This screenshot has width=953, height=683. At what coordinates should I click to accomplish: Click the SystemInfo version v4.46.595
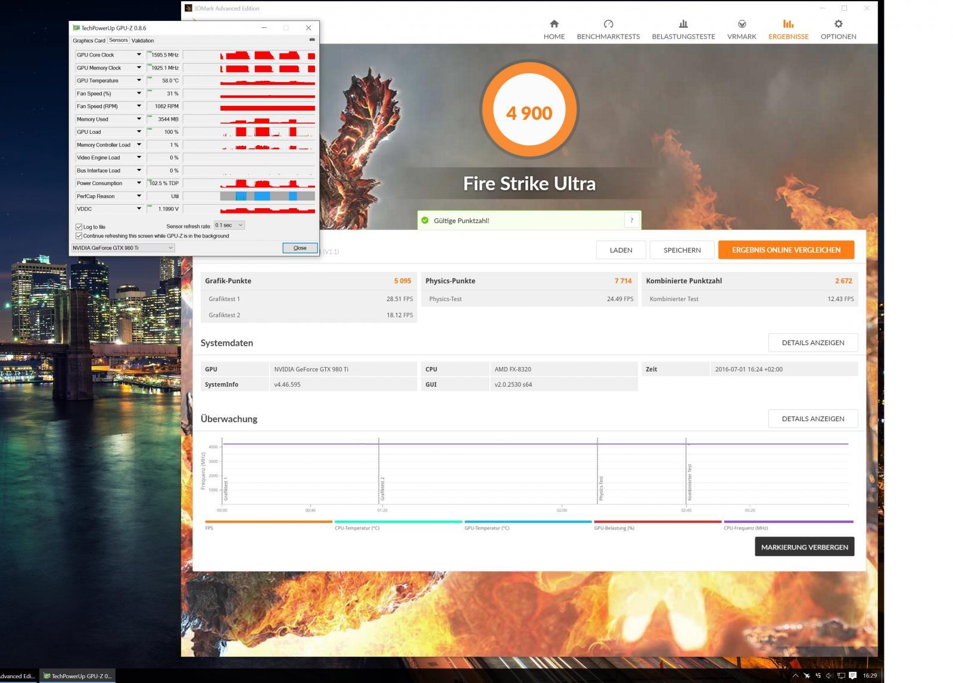click(287, 384)
